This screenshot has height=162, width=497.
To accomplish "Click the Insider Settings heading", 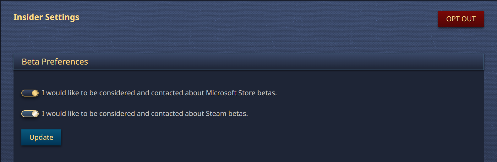I will [x=46, y=17].
